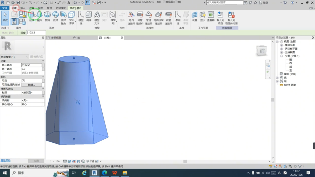Click the 1 : 100 view scale

pyautogui.click(x=55, y=161)
